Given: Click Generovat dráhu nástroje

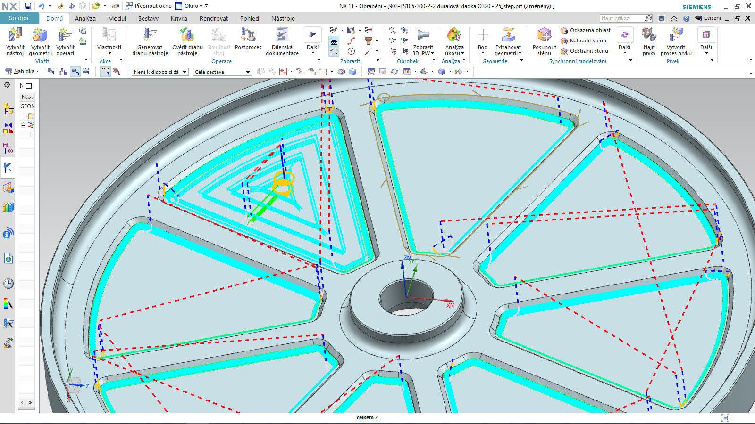Looking at the screenshot, I should tap(150, 41).
